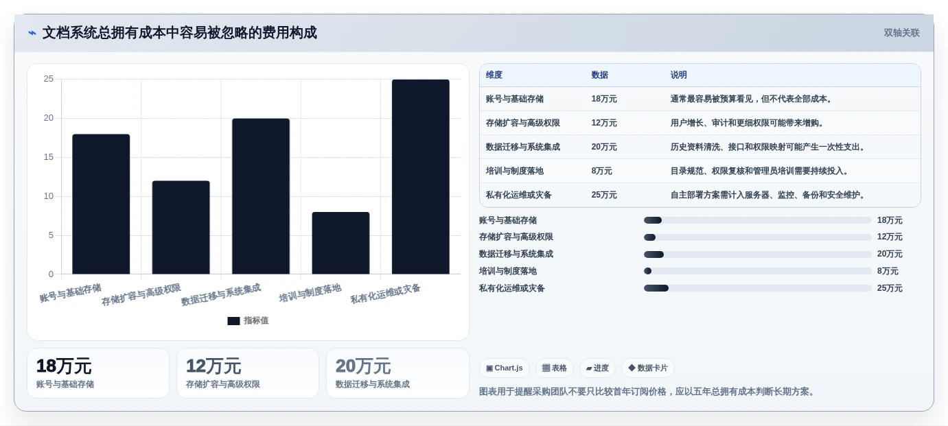Click the 数据迁移与系统集成 bar in the chart

(x=261, y=196)
